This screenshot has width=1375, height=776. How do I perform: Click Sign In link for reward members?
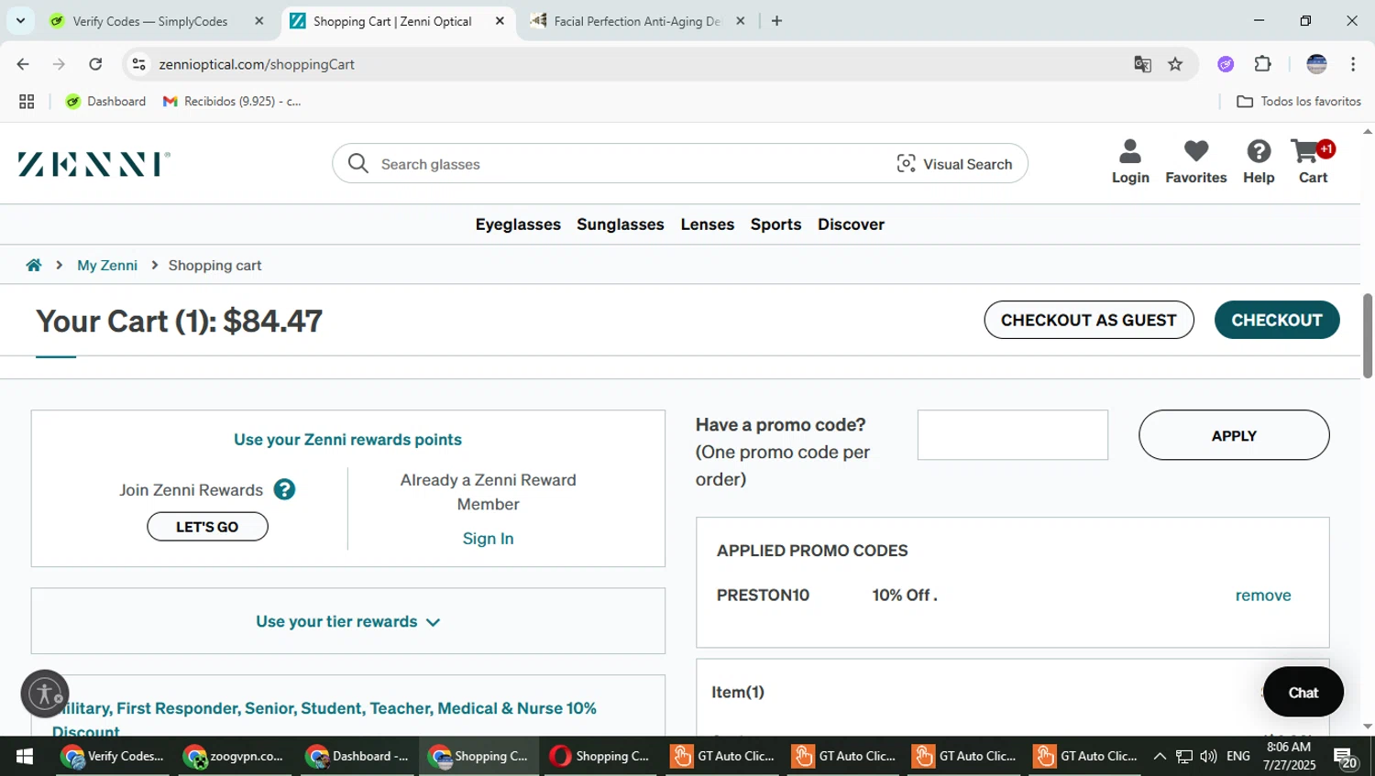(x=488, y=539)
